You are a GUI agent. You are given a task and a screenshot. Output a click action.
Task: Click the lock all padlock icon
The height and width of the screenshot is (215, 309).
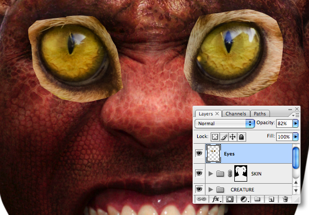(x=242, y=137)
